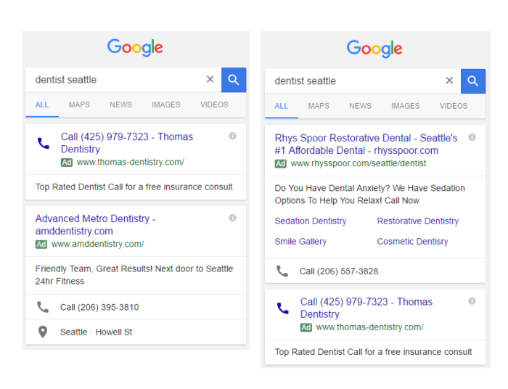The width and height of the screenshot is (508, 389).
Task: Click 'Top Rated Dentist Call' description, left panel
Action: pos(134,187)
